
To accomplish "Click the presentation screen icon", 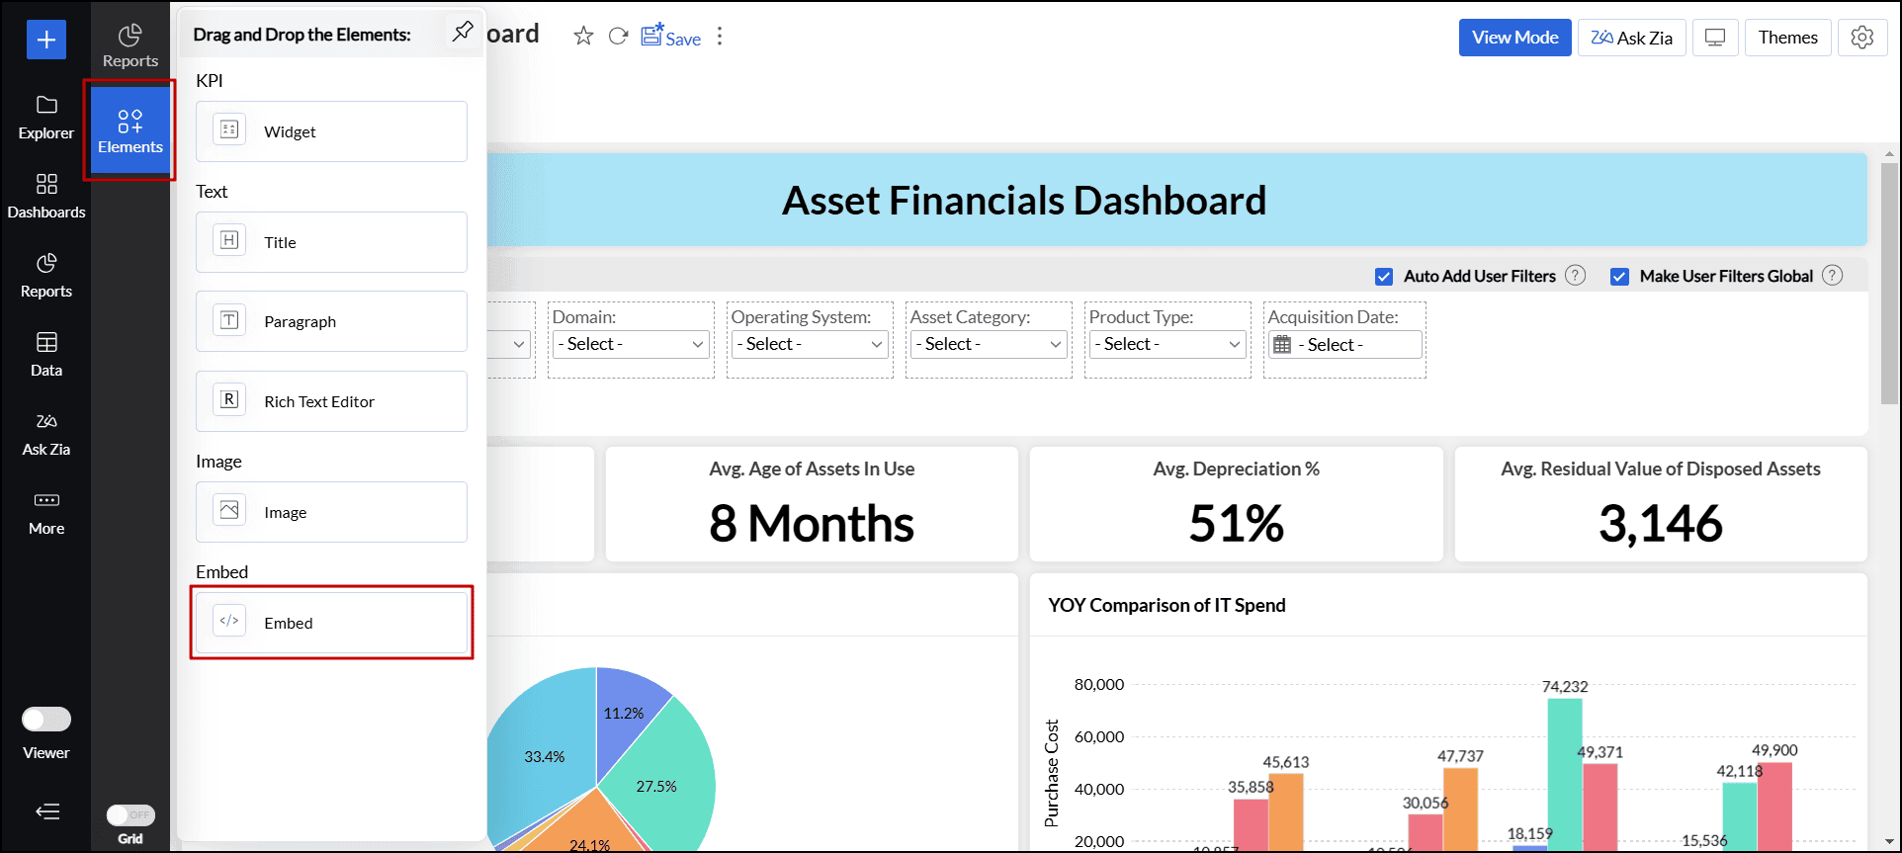I will pyautogui.click(x=1715, y=38).
